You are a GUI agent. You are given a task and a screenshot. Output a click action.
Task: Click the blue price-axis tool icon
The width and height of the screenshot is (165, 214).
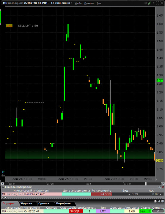3,172
